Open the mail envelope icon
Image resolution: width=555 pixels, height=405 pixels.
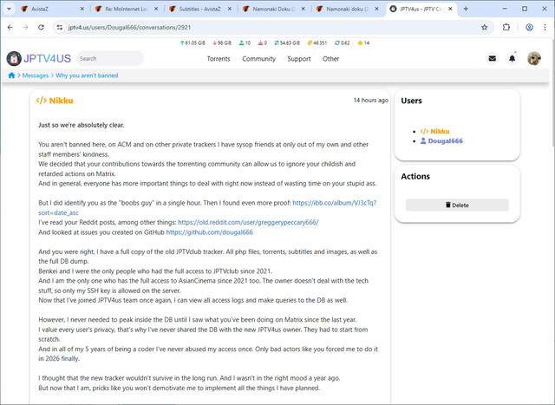coord(492,58)
